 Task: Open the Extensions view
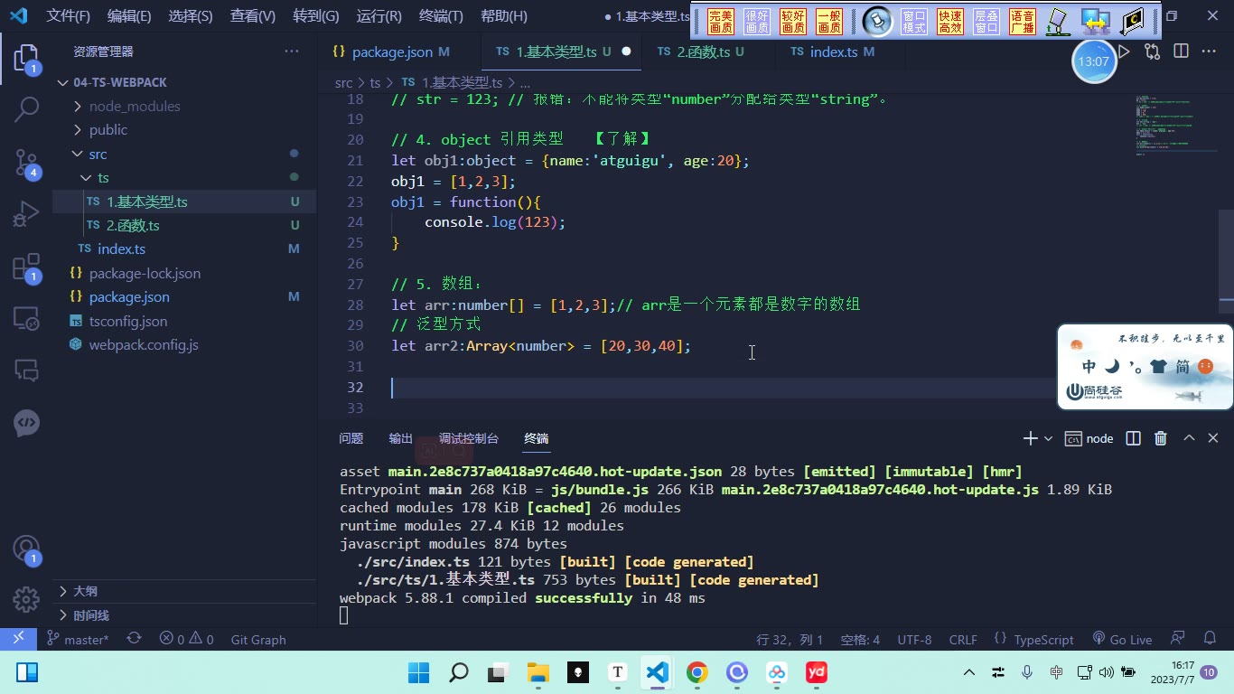point(26,267)
